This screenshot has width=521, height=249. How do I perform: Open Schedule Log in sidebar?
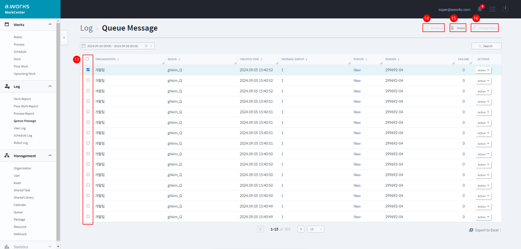[x=23, y=136]
